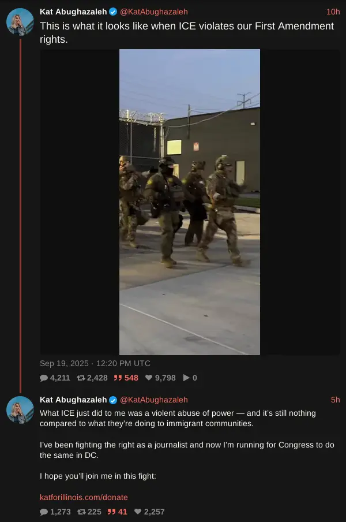This screenshot has height=522, width=346.
Task: Click the verified badge on the first tweet
Action: tap(113, 12)
